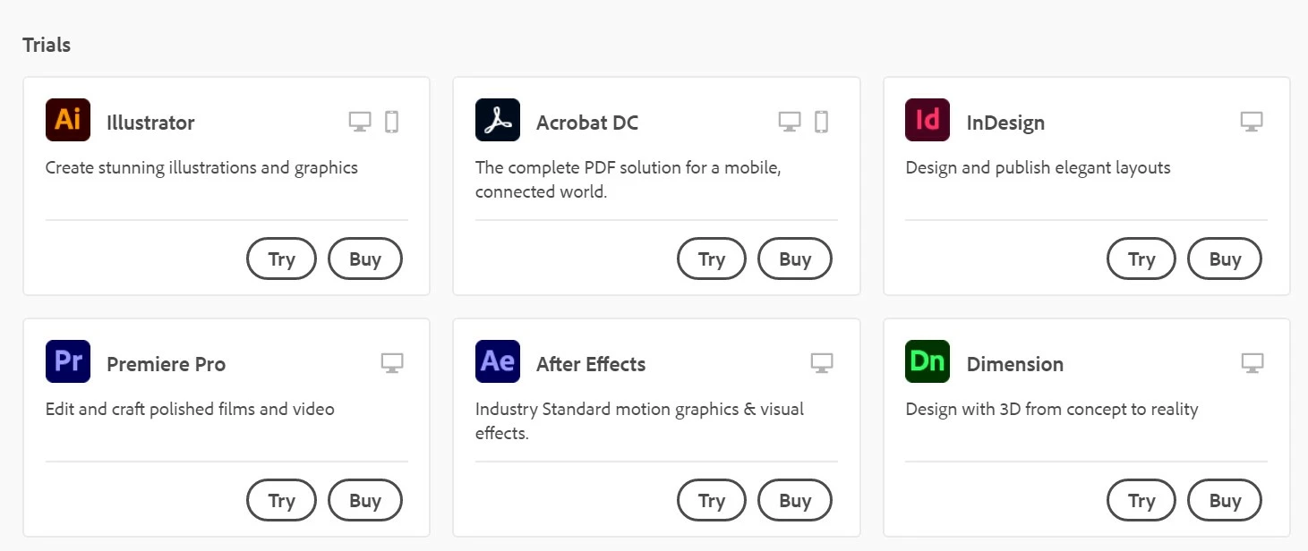Image resolution: width=1308 pixels, height=551 pixels.
Task: Click the Dimension title text
Action: [x=1015, y=364]
